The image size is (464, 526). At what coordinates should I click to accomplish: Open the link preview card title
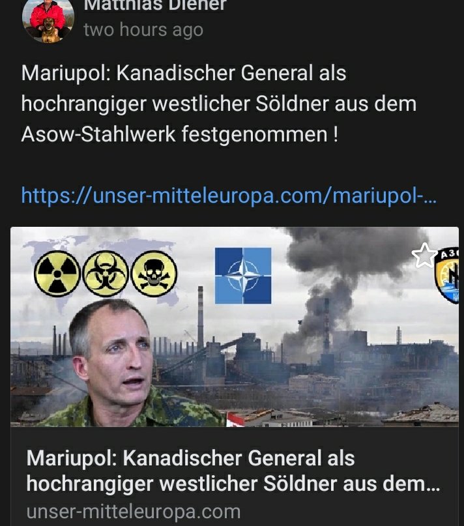click(x=233, y=471)
